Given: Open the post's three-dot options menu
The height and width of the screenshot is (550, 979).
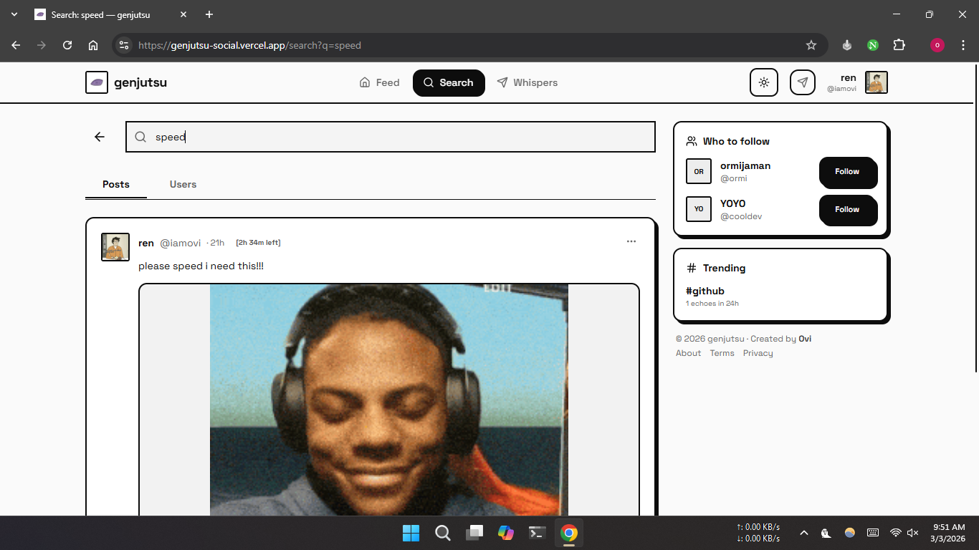Looking at the screenshot, I should (631, 241).
